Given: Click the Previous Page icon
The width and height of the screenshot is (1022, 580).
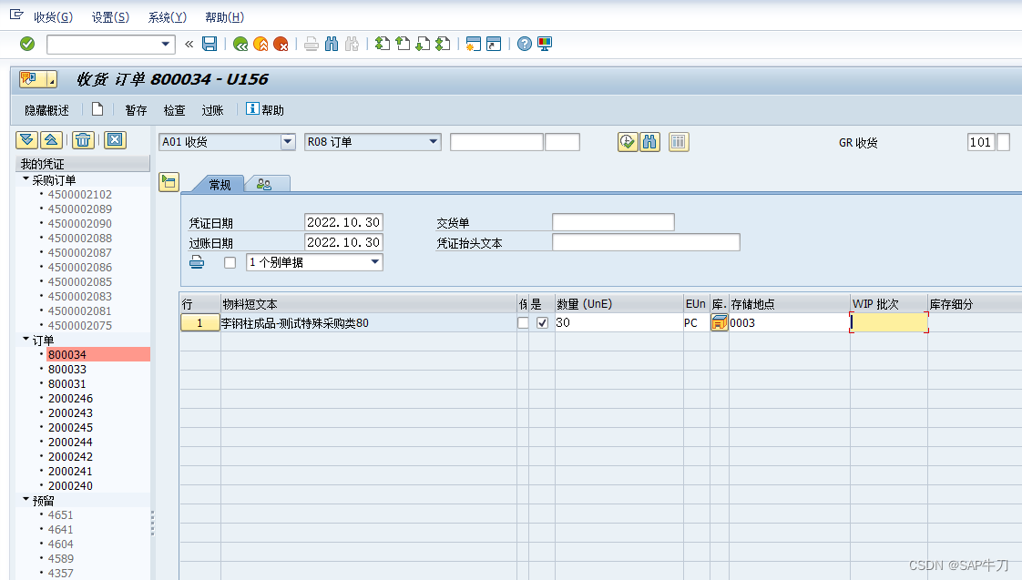Looking at the screenshot, I should pyautogui.click(x=403, y=44).
